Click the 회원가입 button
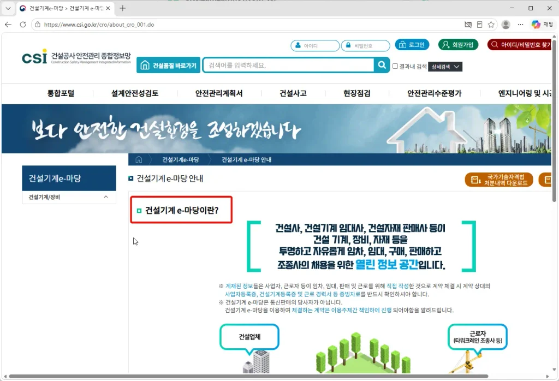This screenshot has width=559, height=381. point(458,45)
